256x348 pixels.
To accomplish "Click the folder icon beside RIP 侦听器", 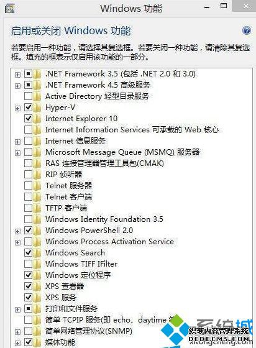I will coord(37,175).
